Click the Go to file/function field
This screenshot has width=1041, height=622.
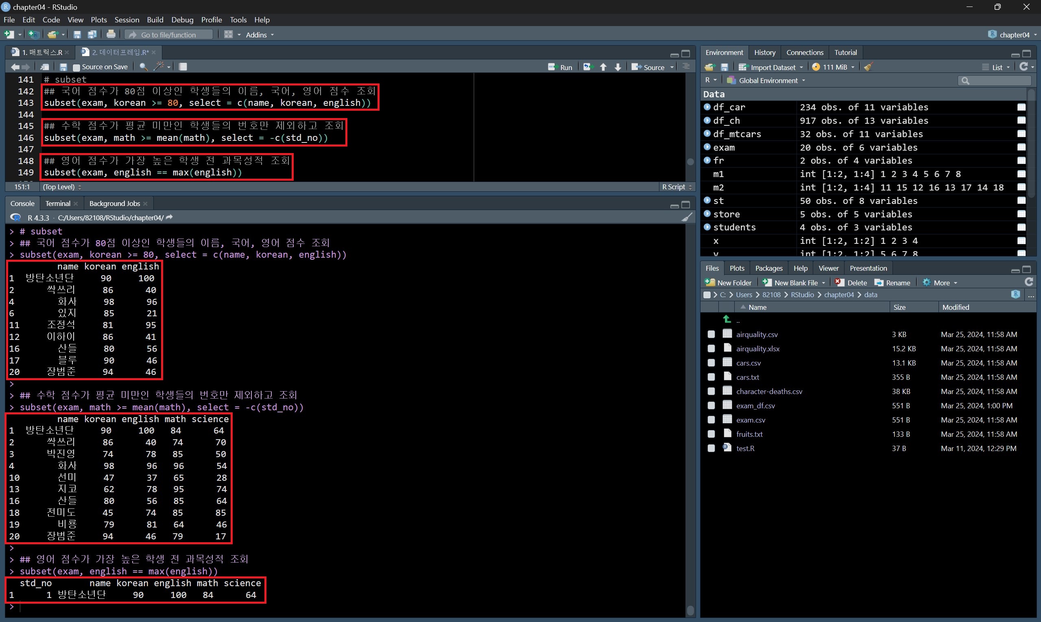tap(169, 35)
